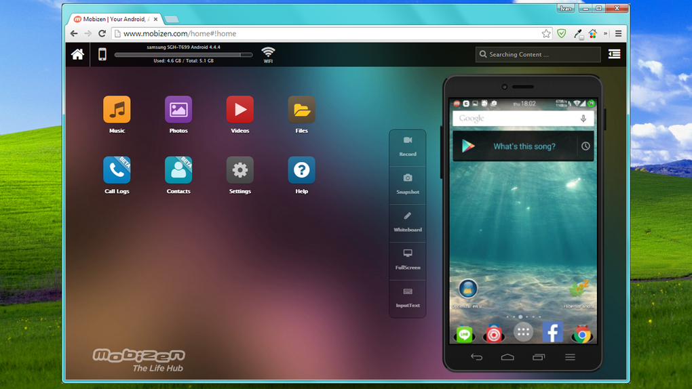Open the side menu list icon

click(x=615, y=54)
